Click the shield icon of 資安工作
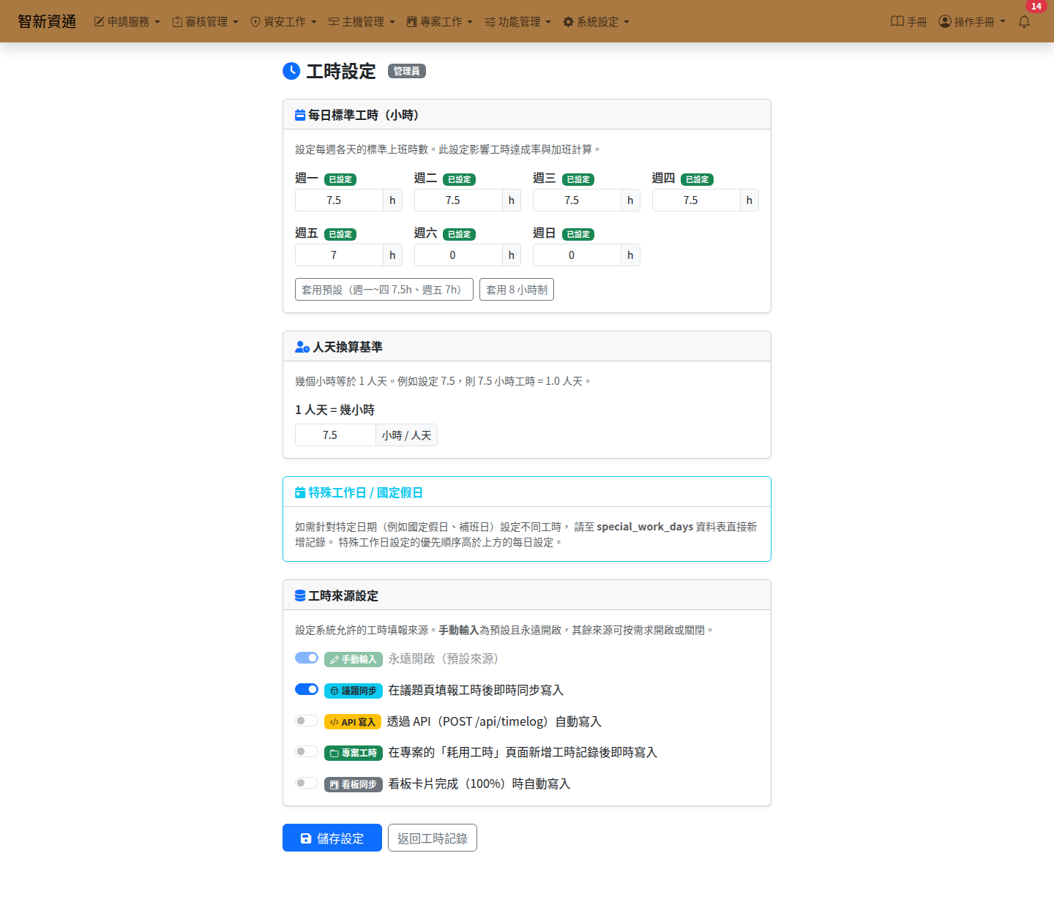The width and height of the screenshot is (1054, 913). [255, 22]
